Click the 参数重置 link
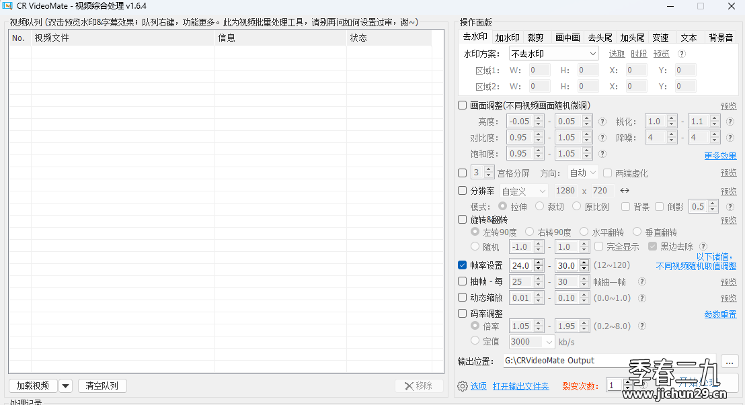745x405 pixels. pyautogui.click(x=720, y=314)
